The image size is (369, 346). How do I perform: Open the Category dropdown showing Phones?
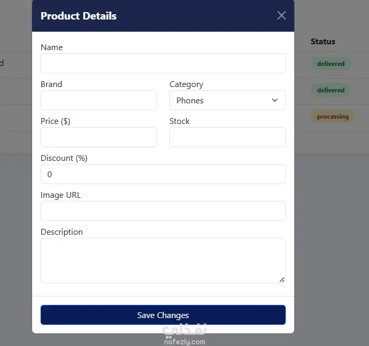point(227,100)
